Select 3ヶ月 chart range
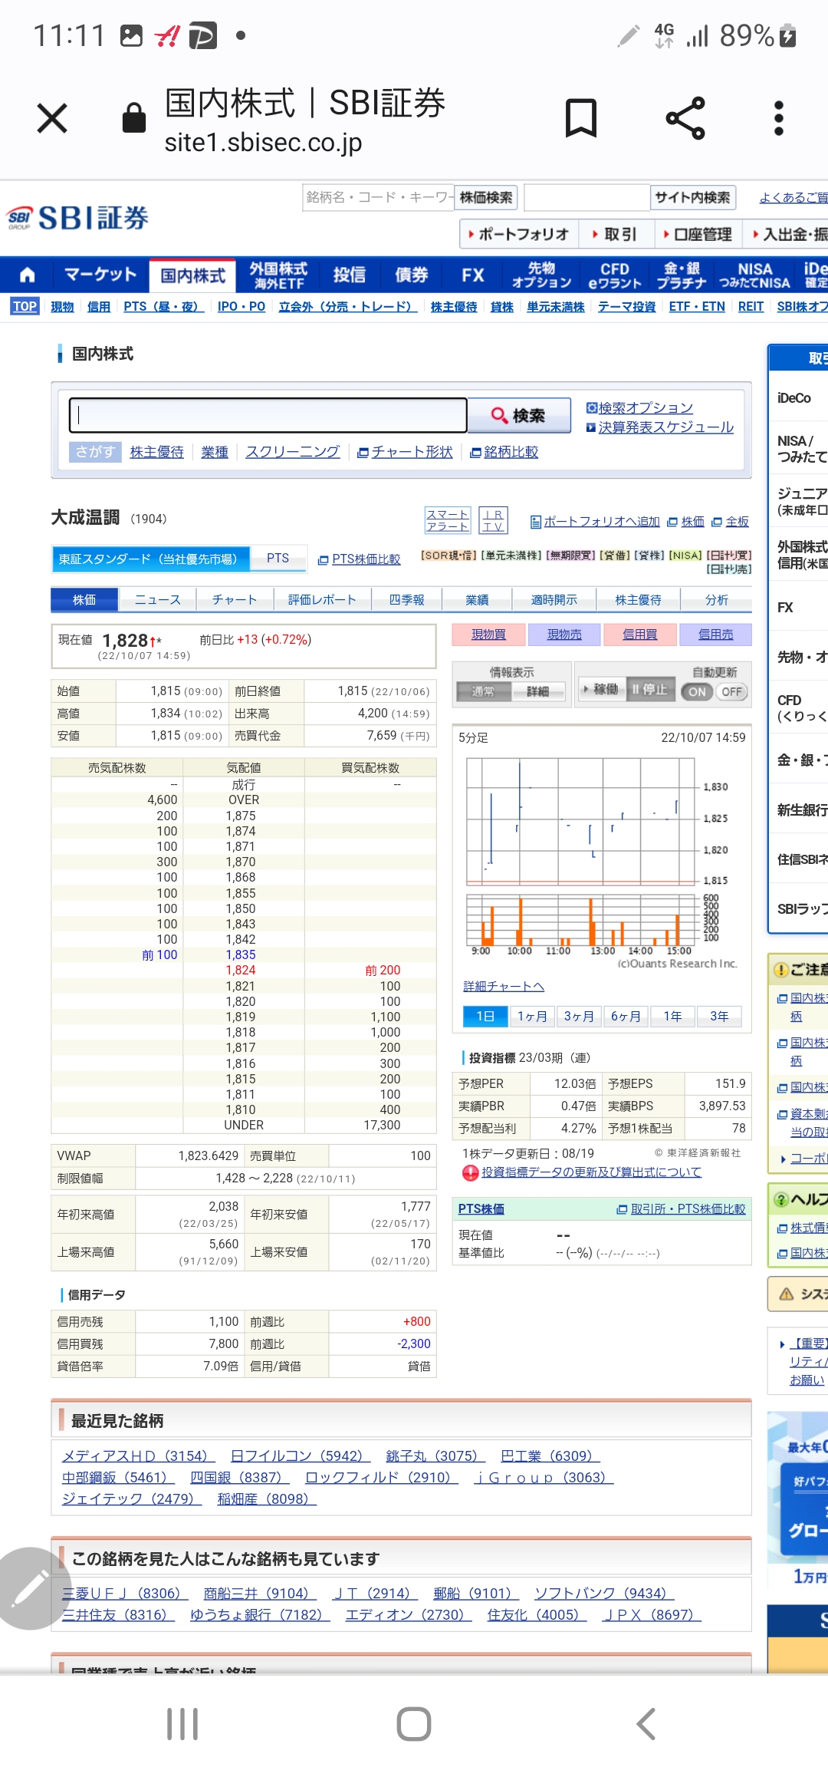 tap(579, 1016)
